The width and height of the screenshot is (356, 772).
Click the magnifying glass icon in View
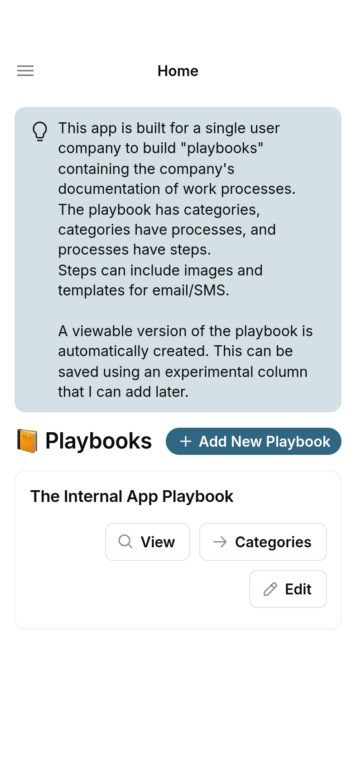[x=125, y=541]
